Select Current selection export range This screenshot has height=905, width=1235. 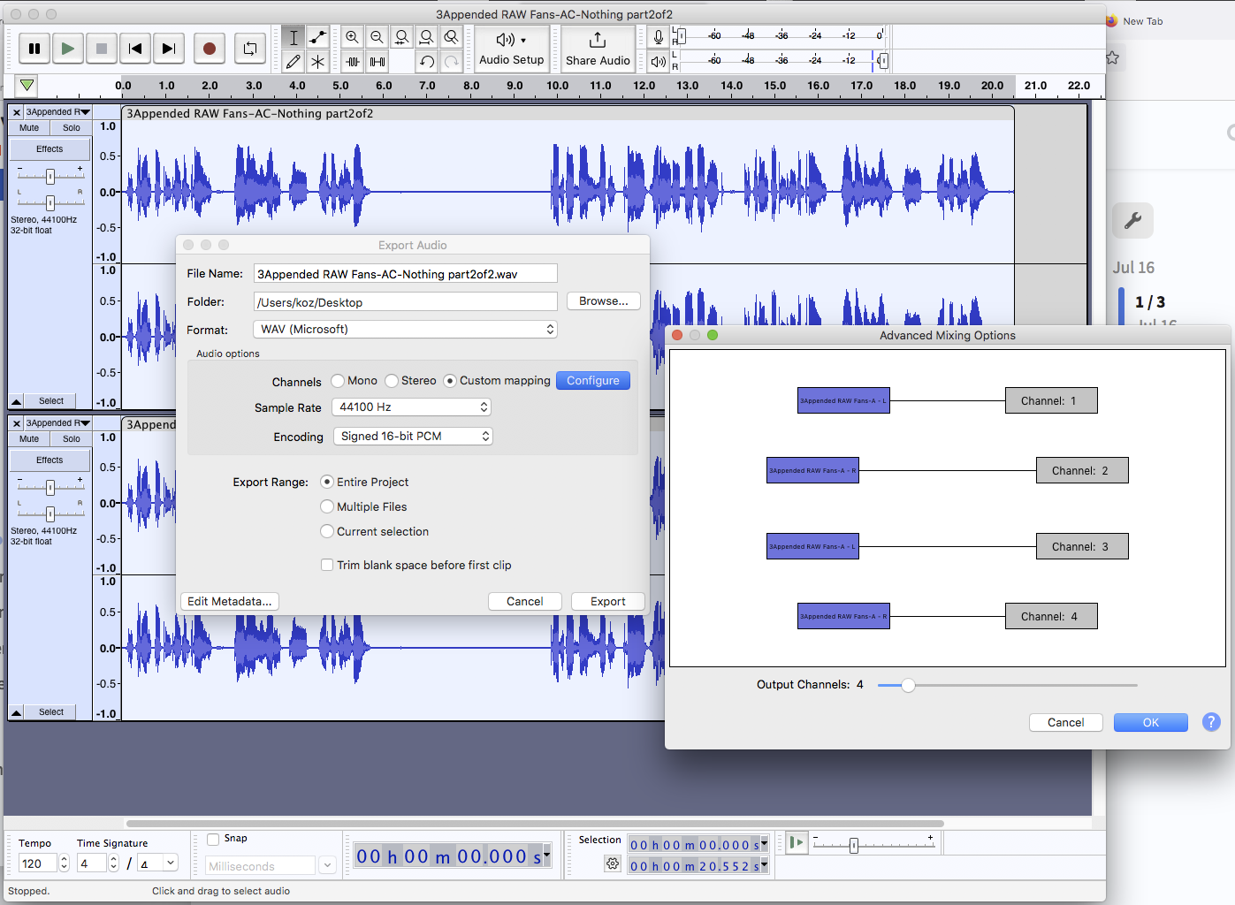click(x=327, y=531)
